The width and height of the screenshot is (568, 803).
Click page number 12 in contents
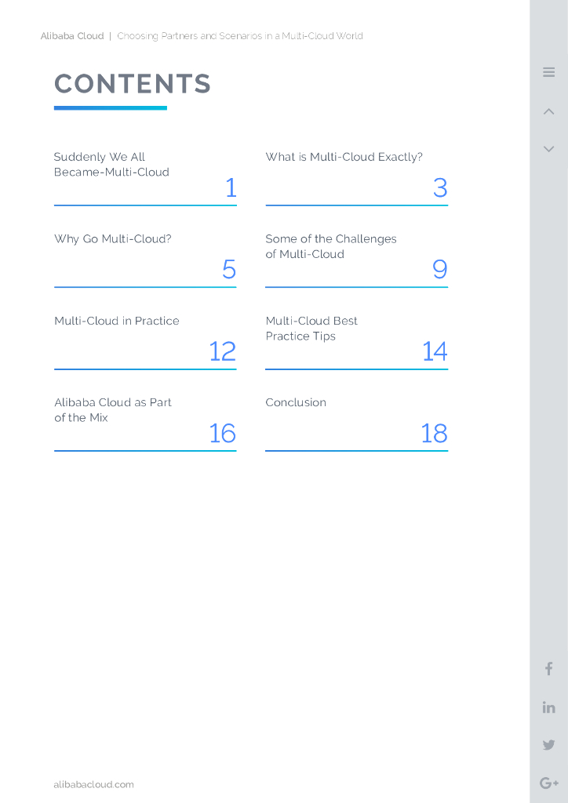(222, 351)
